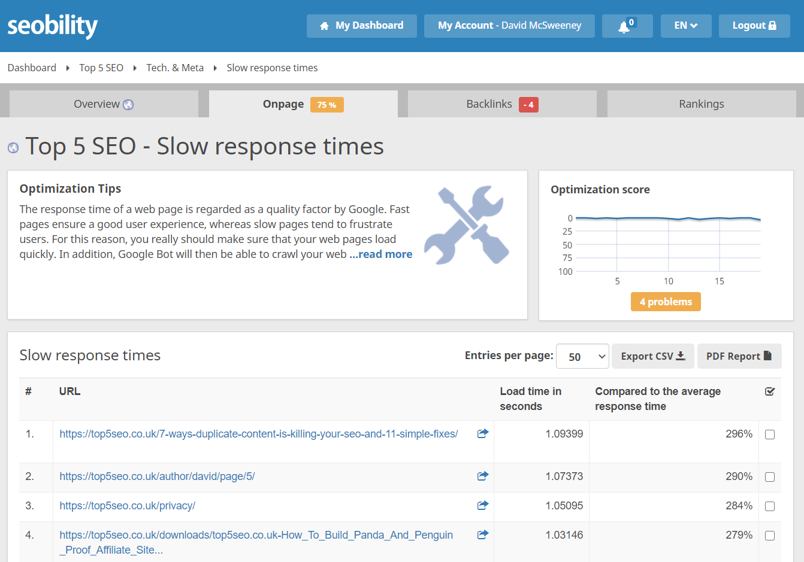Image resolution: width=804 pixels, height=562 pixels.
Task: Generate the PDF Report
Action: pos(739,356)
